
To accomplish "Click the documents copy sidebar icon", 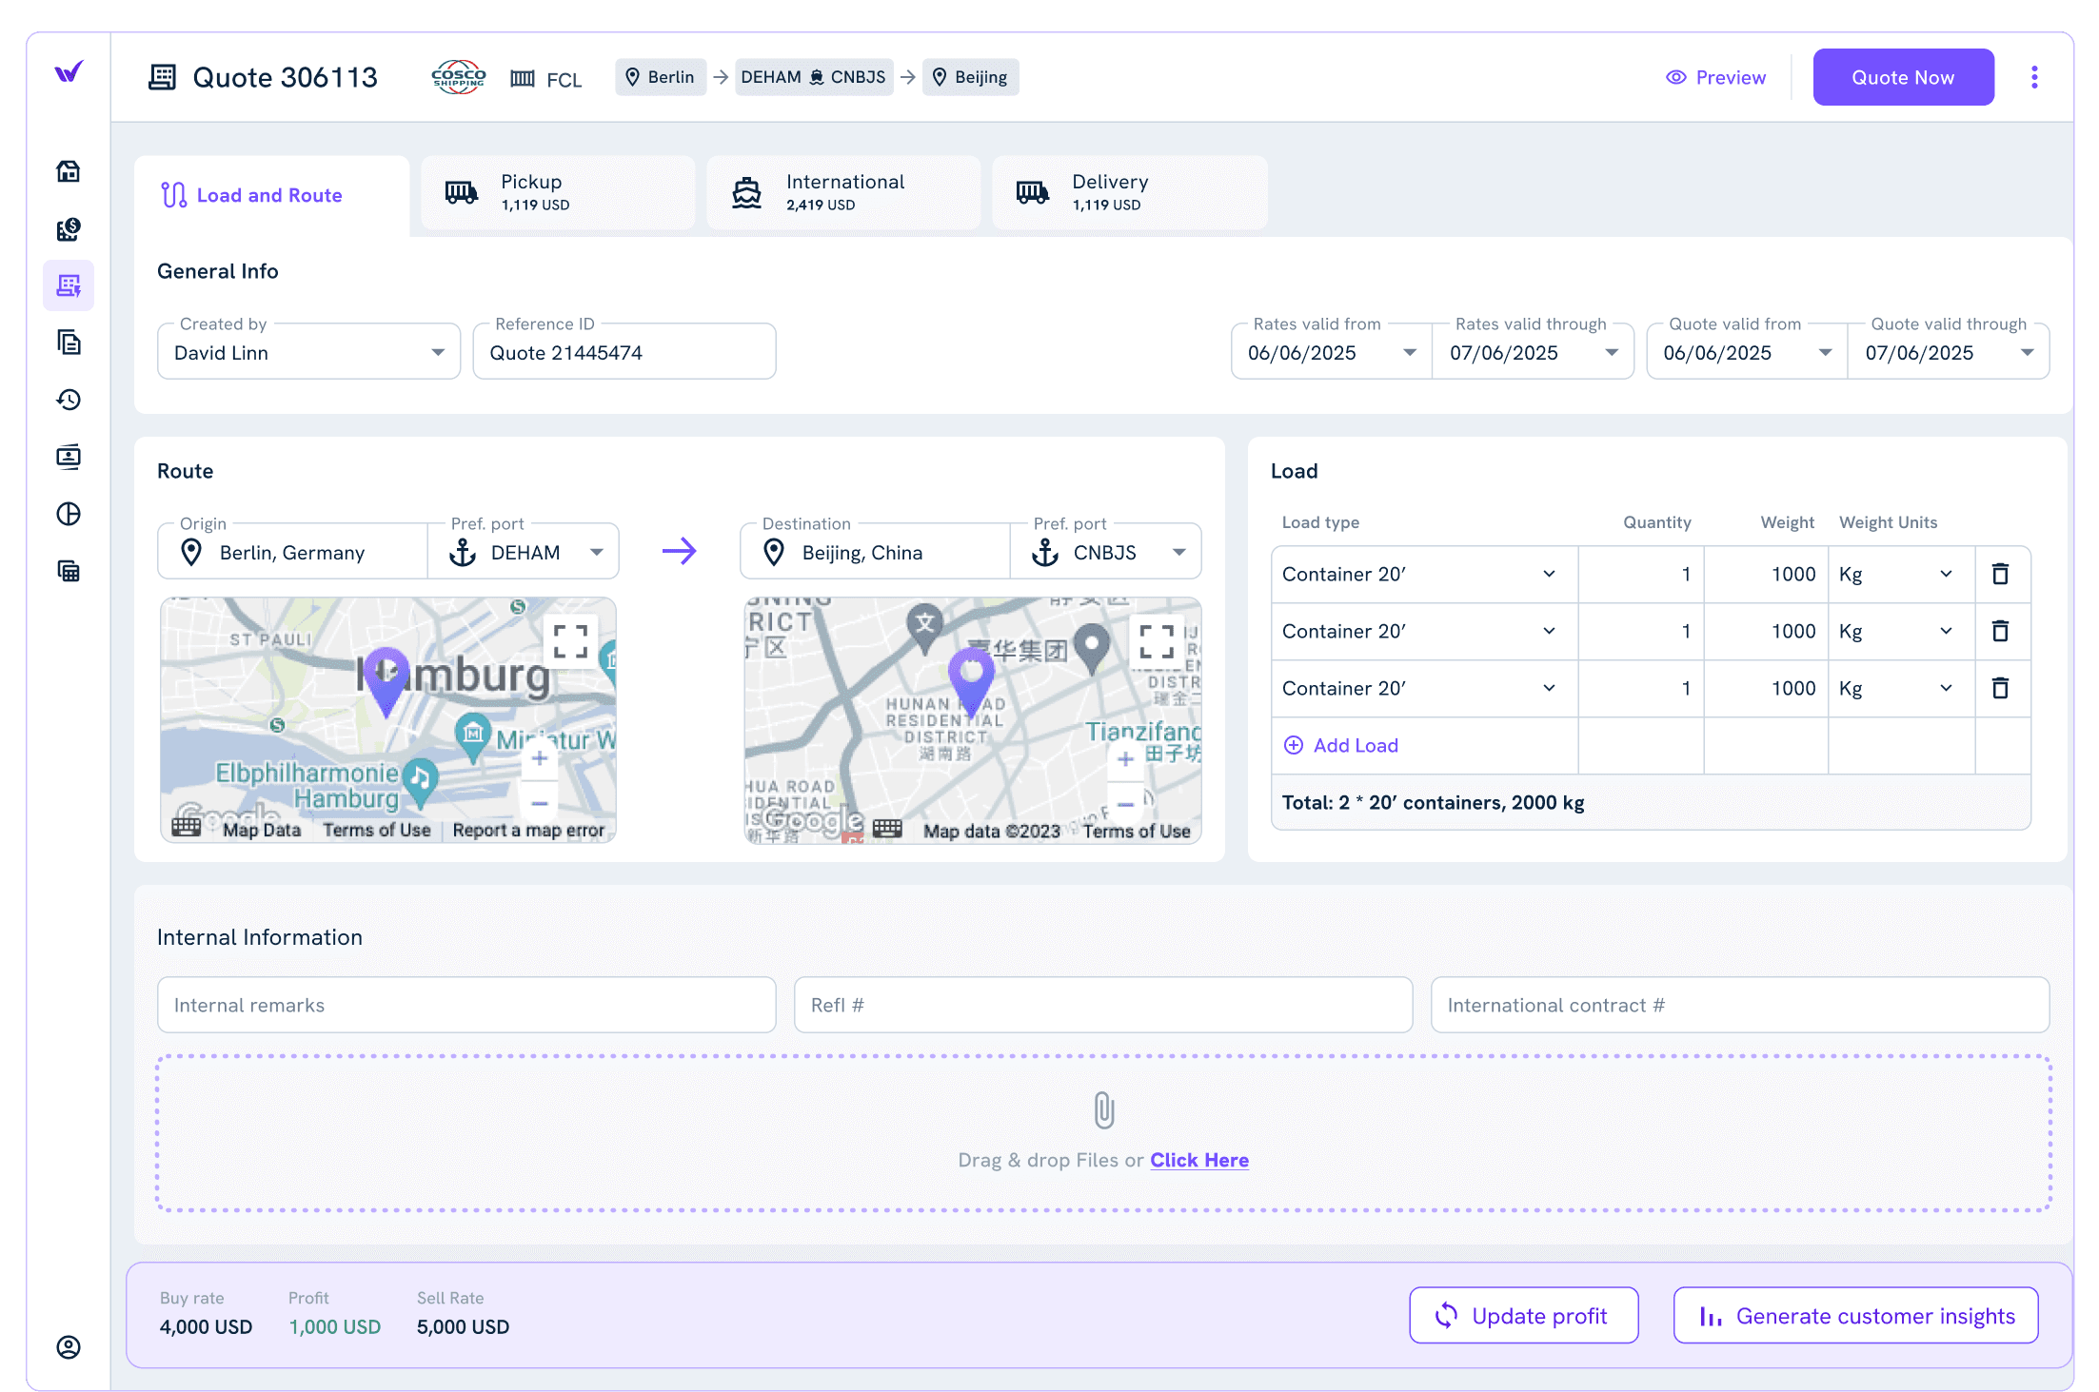I will point(69,343).
